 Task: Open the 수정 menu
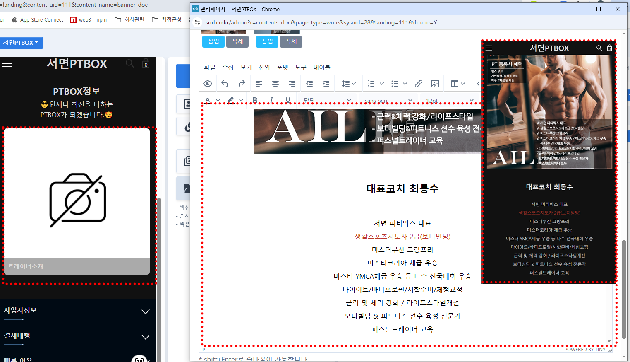point(228,67)
